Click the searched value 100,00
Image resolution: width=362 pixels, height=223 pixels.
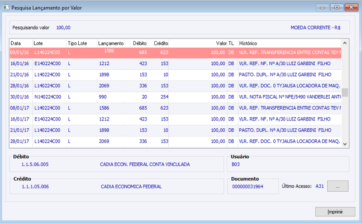[x=63, y=28]
